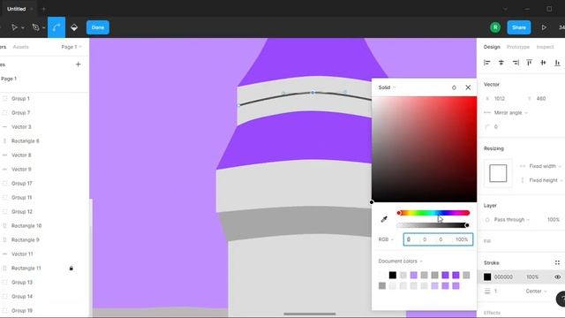The height and width of the screenshot is (318, 565).
Task: Pick a color with the eyedropper
Action: click(x=384, y=219)
